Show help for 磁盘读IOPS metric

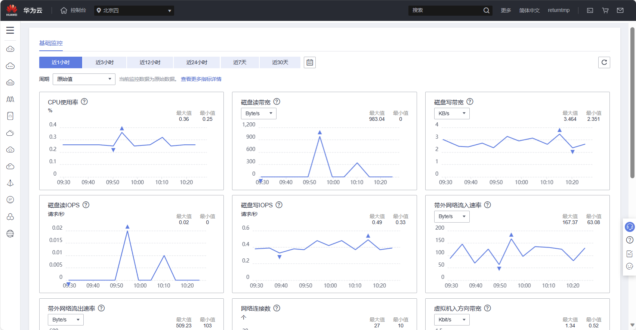tap(86, 205)
